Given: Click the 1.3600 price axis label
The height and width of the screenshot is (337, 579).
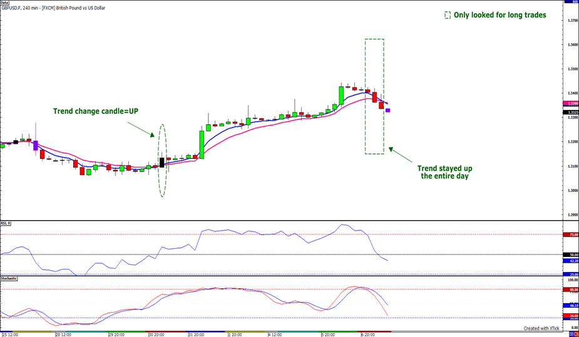Looking at the screenshot, I should [x=572, y=44].
